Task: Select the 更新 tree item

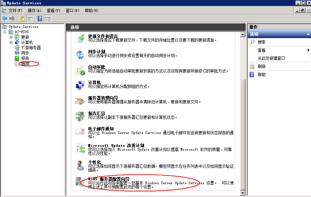Action: coord(25,37)
